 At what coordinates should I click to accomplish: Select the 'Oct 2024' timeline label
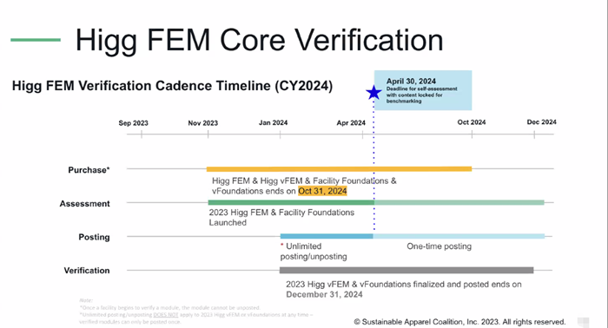click(x=472, y=122)
